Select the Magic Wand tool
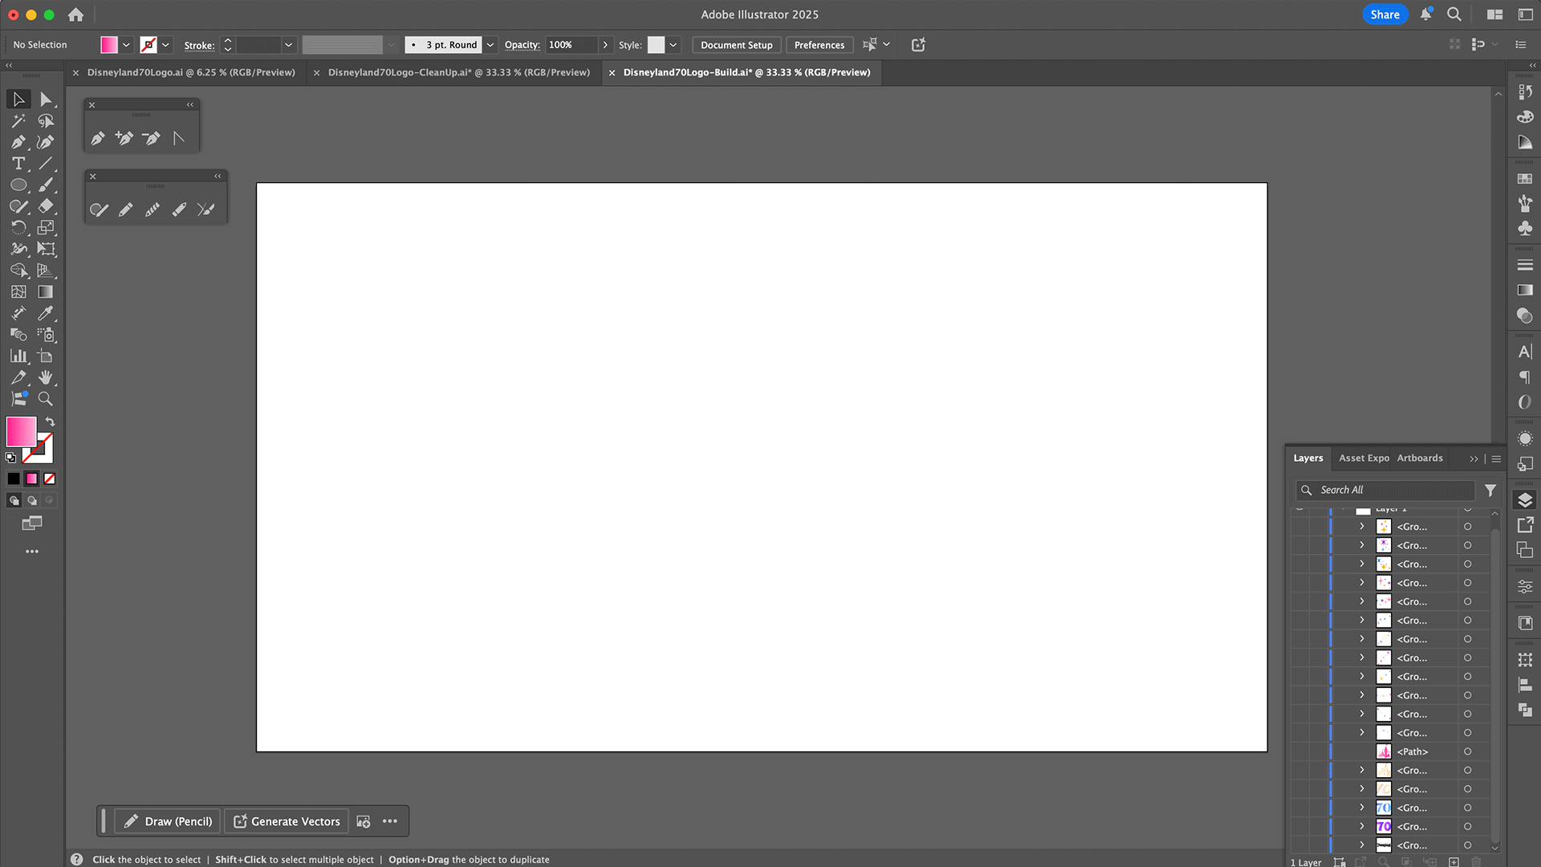The height and width of the screenshot is (867, 1541). [x=18, y=121]
